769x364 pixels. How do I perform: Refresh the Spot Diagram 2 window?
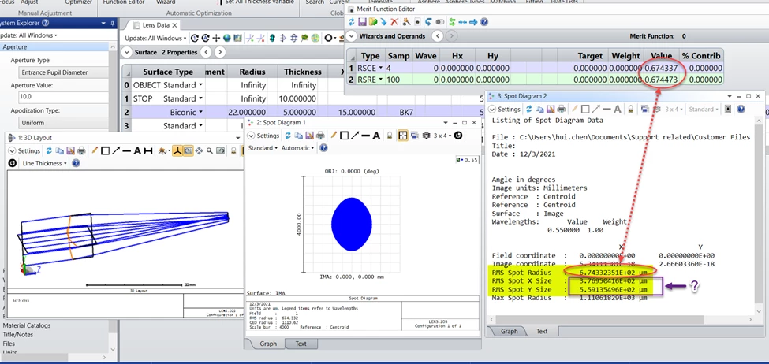(528, 110)
